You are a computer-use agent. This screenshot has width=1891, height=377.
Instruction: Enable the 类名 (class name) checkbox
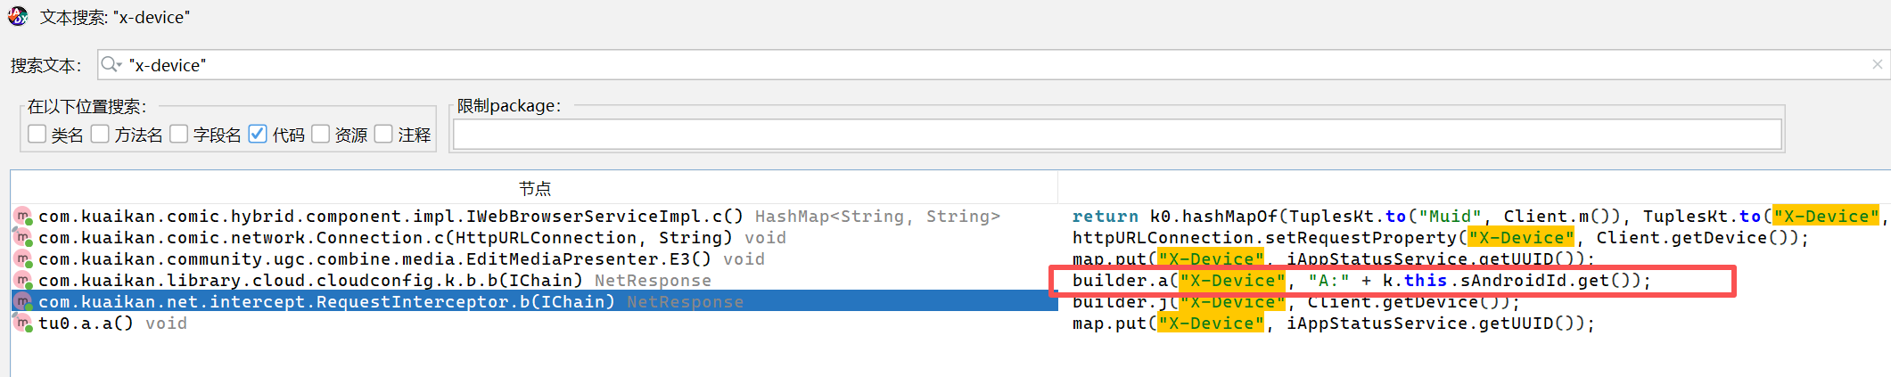(x=37, y=134)
